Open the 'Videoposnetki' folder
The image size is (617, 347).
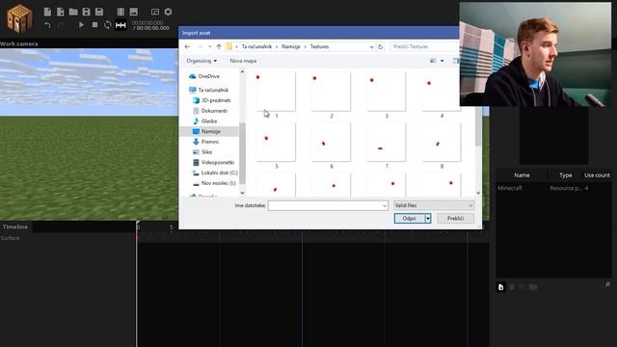[x=214, y=162]
